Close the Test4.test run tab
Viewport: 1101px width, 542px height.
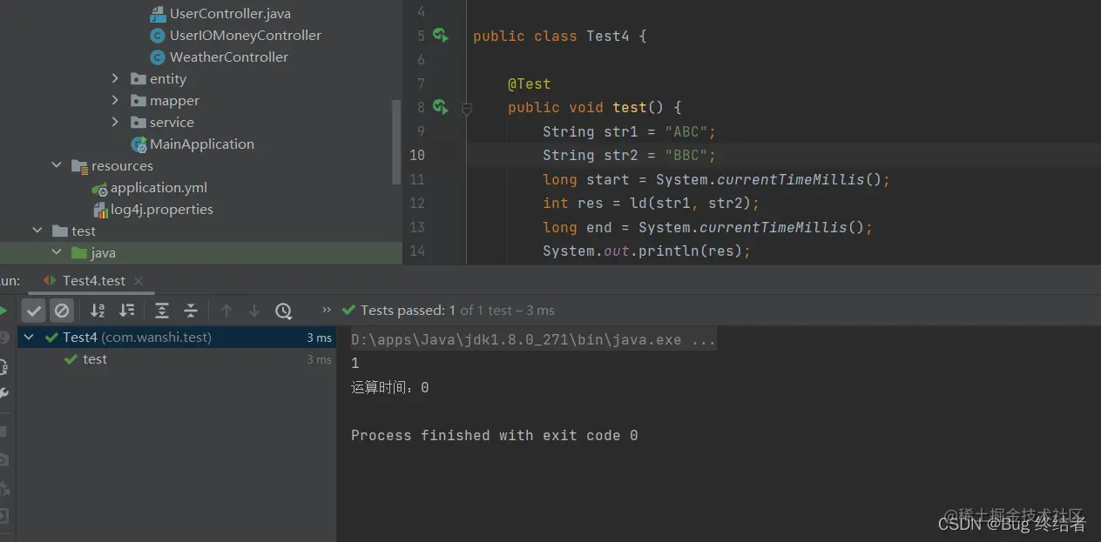(138, 281)
